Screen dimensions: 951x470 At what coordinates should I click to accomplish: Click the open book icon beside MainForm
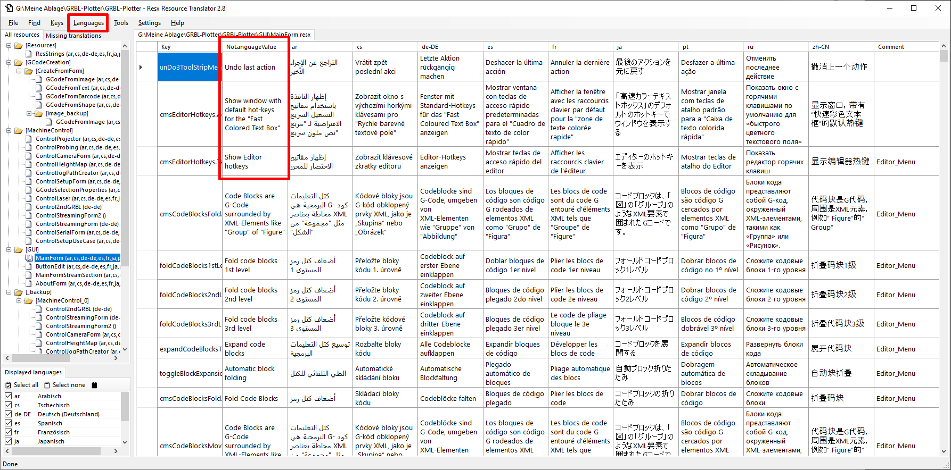click(x=29, y=258)
